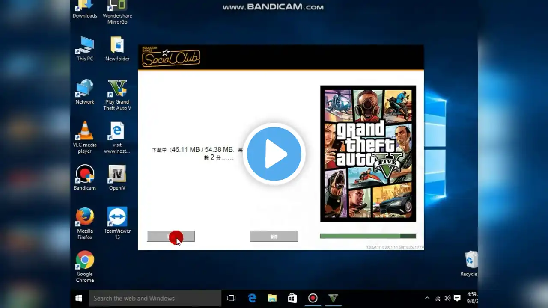
Task: Click the Grand Theft Auto V cover art
Action: click(368, 154)
